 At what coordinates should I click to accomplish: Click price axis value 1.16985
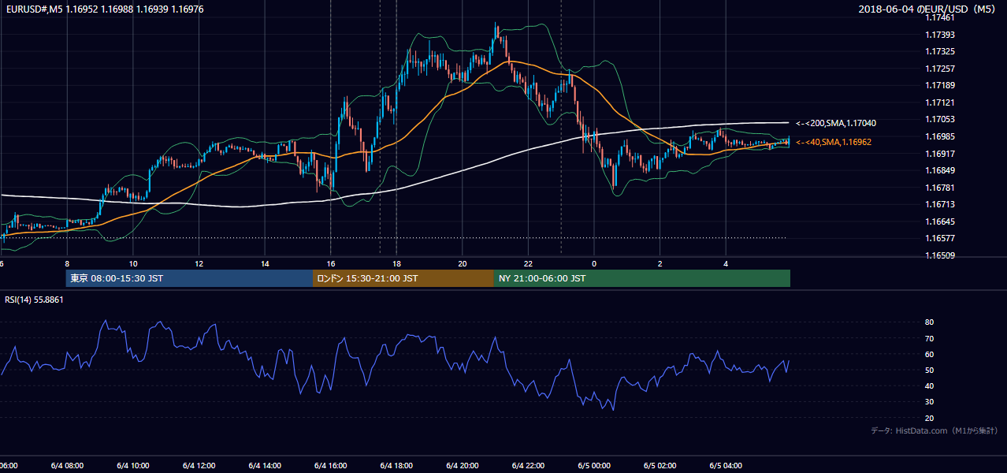click(x=939, y=136)
